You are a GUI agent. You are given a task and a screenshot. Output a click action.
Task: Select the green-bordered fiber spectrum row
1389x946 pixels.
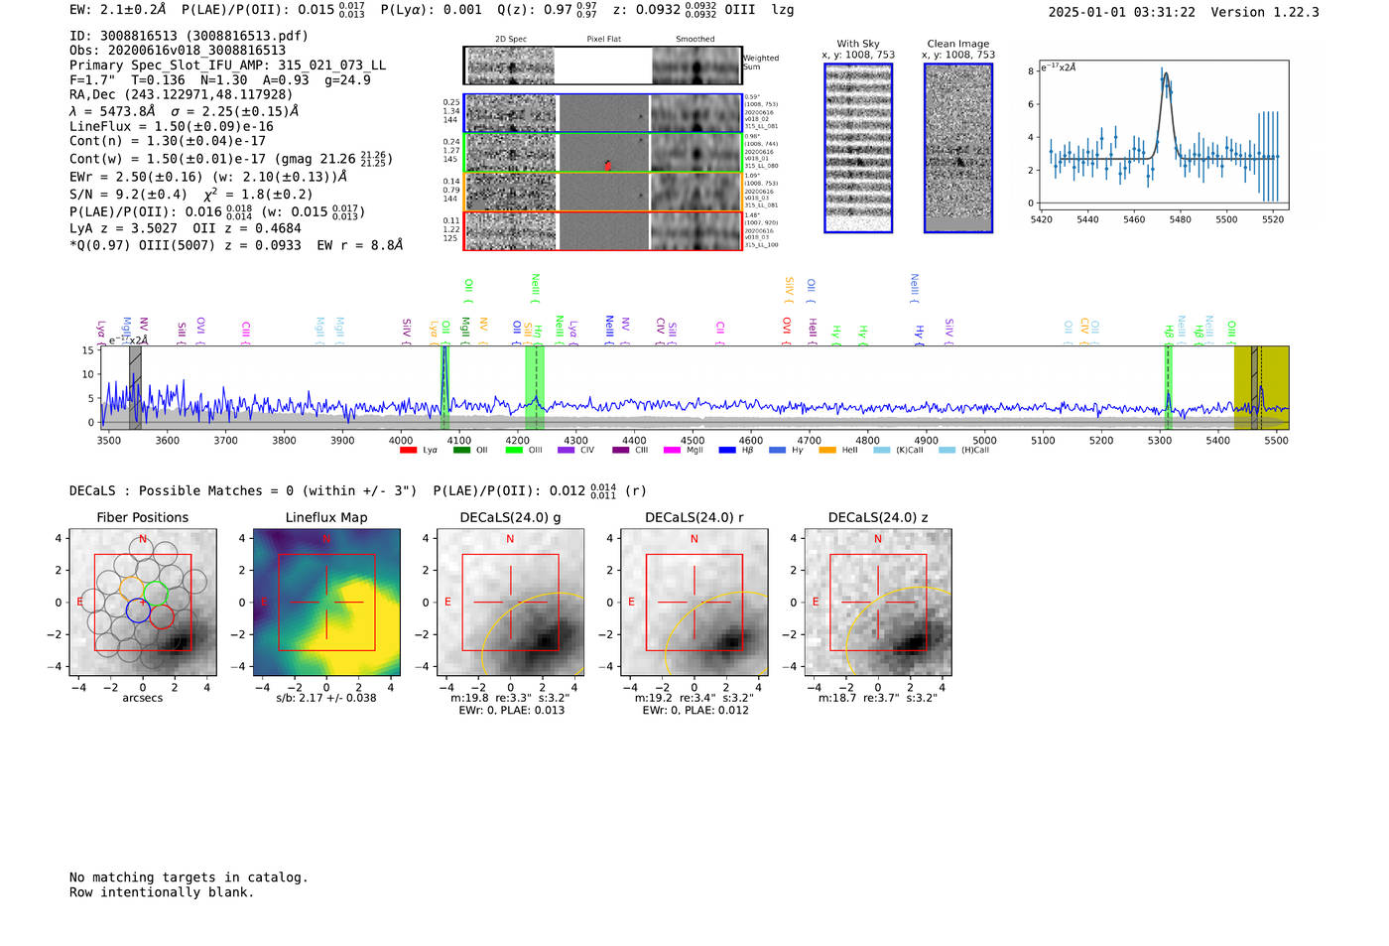pos(602,153)
